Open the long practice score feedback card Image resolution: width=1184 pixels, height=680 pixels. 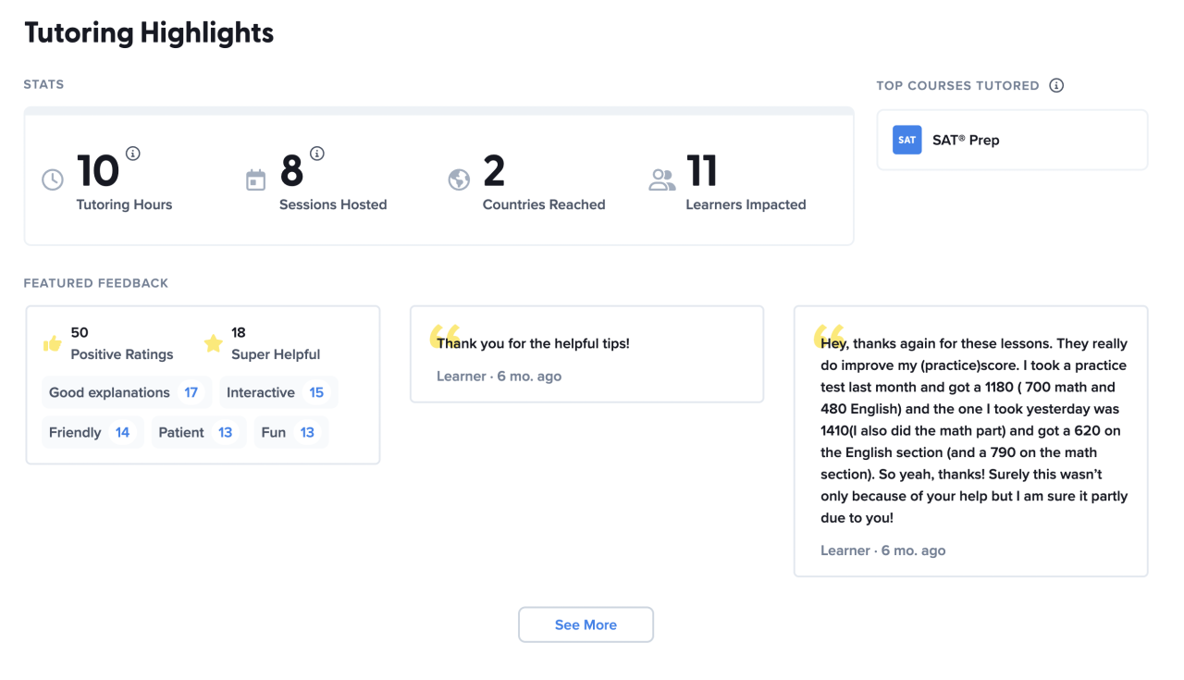pos(970,441)
